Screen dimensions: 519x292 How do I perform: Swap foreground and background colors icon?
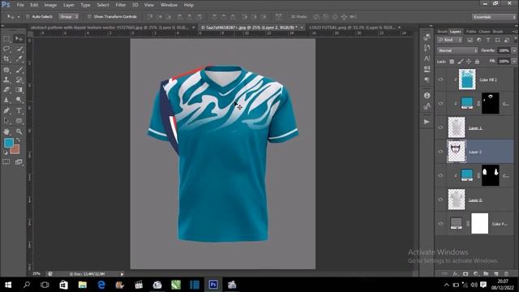click(x=18, y=140)
